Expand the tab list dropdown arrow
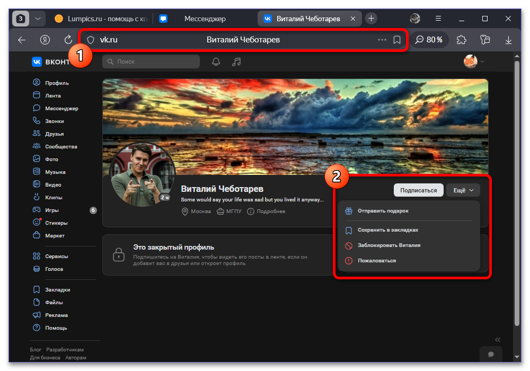 click(38, 19)
